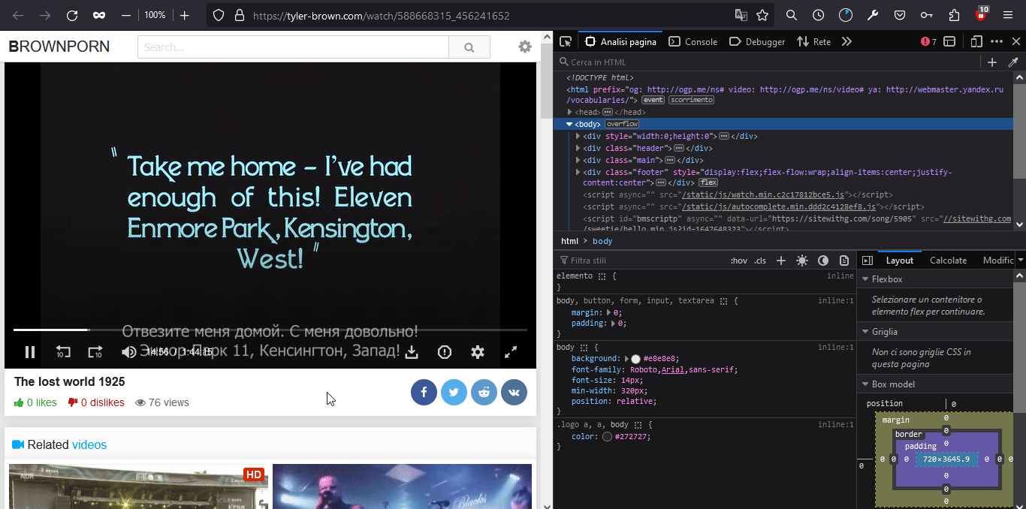Share video on Facebook

pyautogui.click(x=424, y=392)
